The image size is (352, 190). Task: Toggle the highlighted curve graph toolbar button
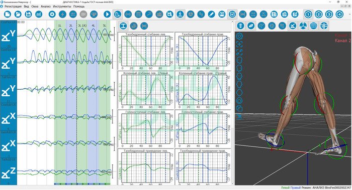(x=117, y=15)
